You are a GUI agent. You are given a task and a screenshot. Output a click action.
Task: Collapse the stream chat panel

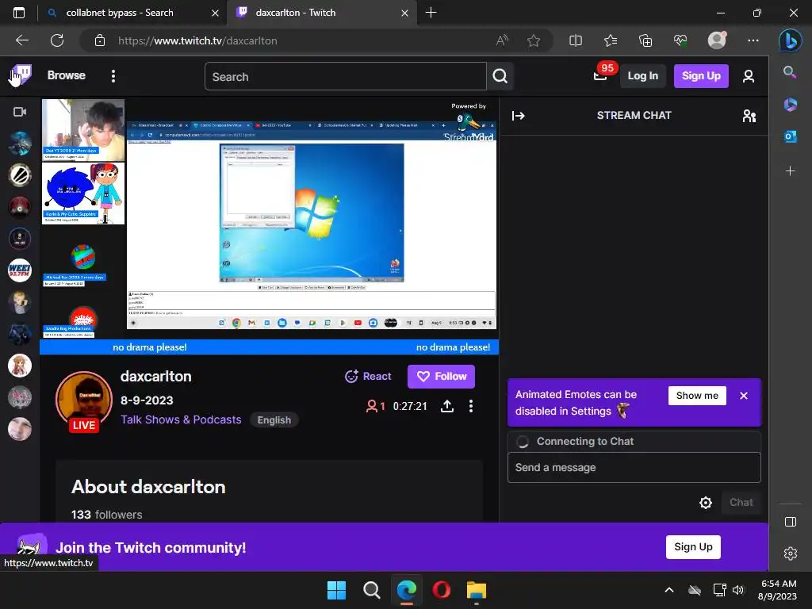click(519, 116)
